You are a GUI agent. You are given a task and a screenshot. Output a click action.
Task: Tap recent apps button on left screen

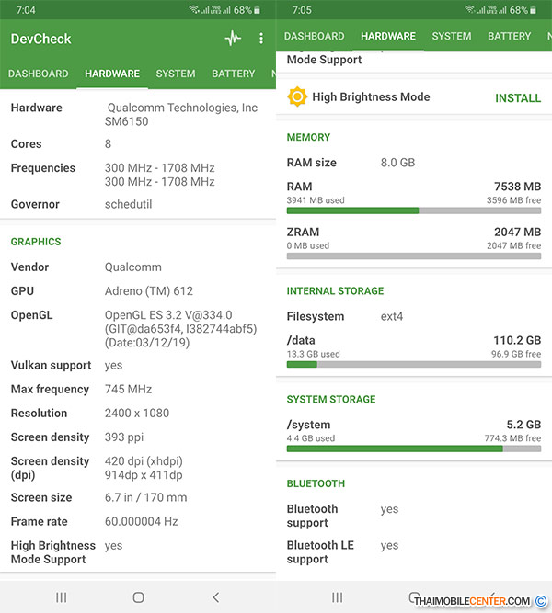(x=61, y=597)
